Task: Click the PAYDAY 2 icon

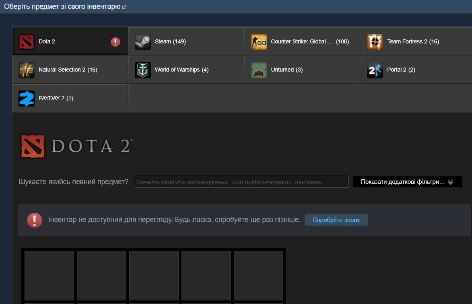Action: [27, 99]
